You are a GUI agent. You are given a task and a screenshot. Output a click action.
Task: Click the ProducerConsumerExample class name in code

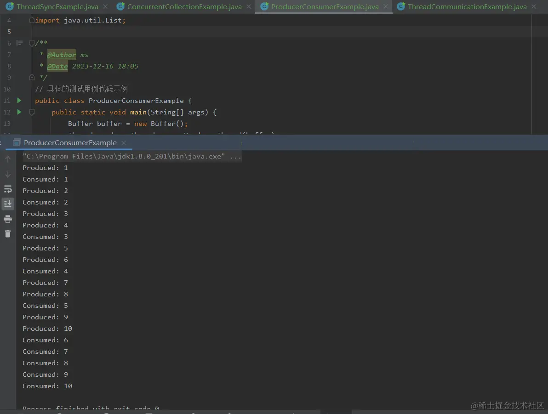pos(136,101)
